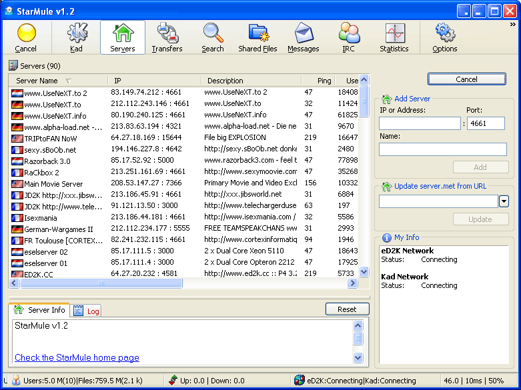Select the ED2K.CC server row

[184, 274]
